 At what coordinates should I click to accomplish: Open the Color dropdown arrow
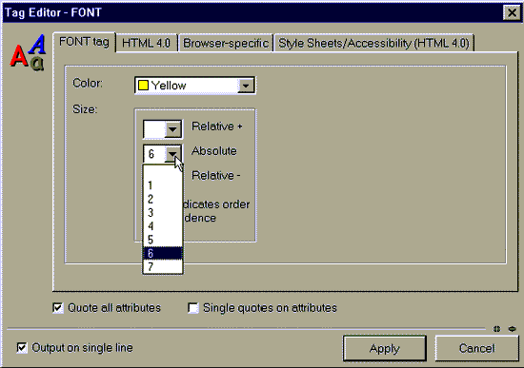coord(246,86)
